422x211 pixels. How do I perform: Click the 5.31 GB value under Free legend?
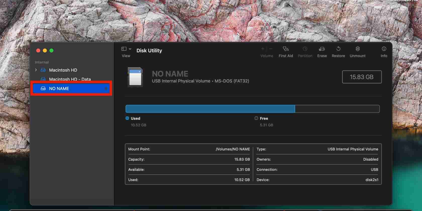pyautogui.click(x=267, y=125)
